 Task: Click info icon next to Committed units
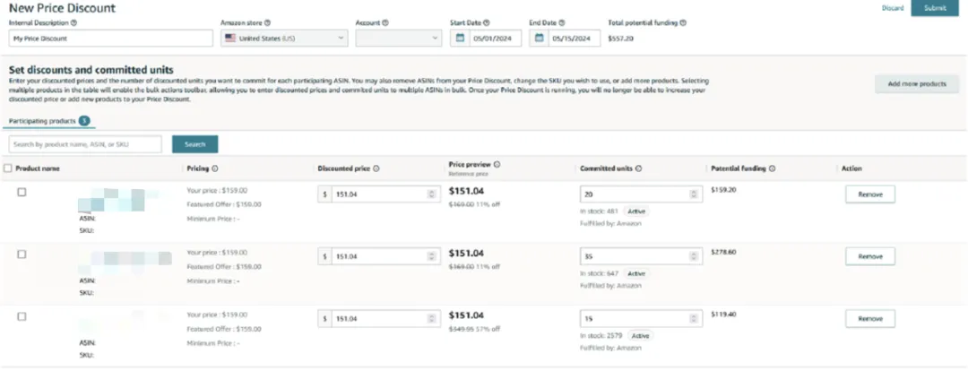click(x=638, y=168)
